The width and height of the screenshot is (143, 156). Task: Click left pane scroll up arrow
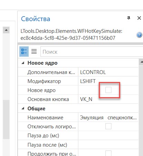coord(6,30)
